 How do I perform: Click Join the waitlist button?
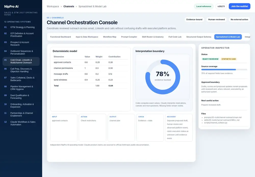(x=239, y=6)
